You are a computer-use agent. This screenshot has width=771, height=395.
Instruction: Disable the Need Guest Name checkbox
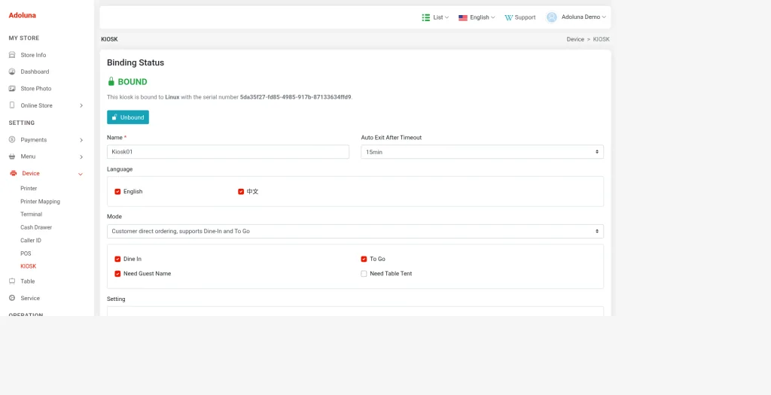[x=117, y=274]
